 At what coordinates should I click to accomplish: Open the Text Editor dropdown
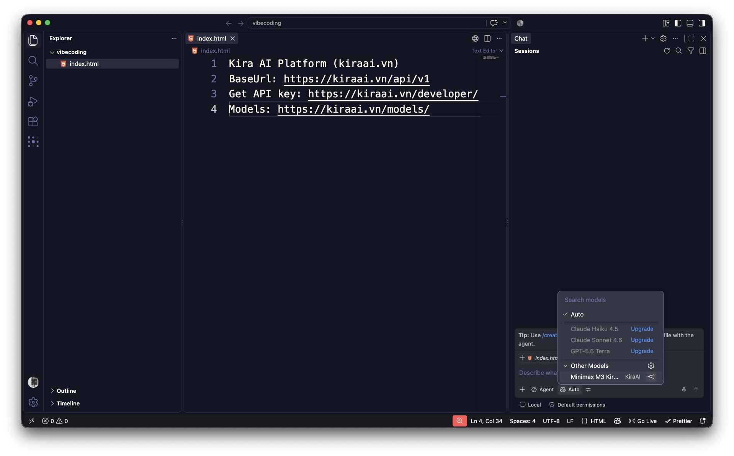point(487,51)
